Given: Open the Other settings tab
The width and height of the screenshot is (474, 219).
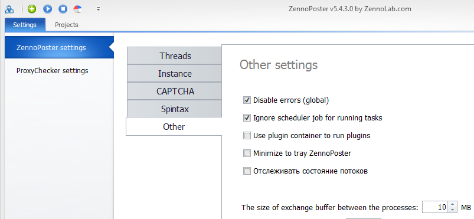Looking at the screenshot, I should pos(174,127).
